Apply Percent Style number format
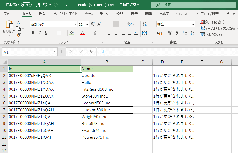Viewport: 238px width, 153px height. [170, 33]
